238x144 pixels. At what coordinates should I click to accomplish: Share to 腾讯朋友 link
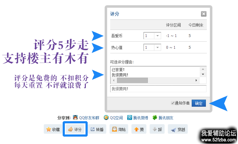tap(166, 118)
